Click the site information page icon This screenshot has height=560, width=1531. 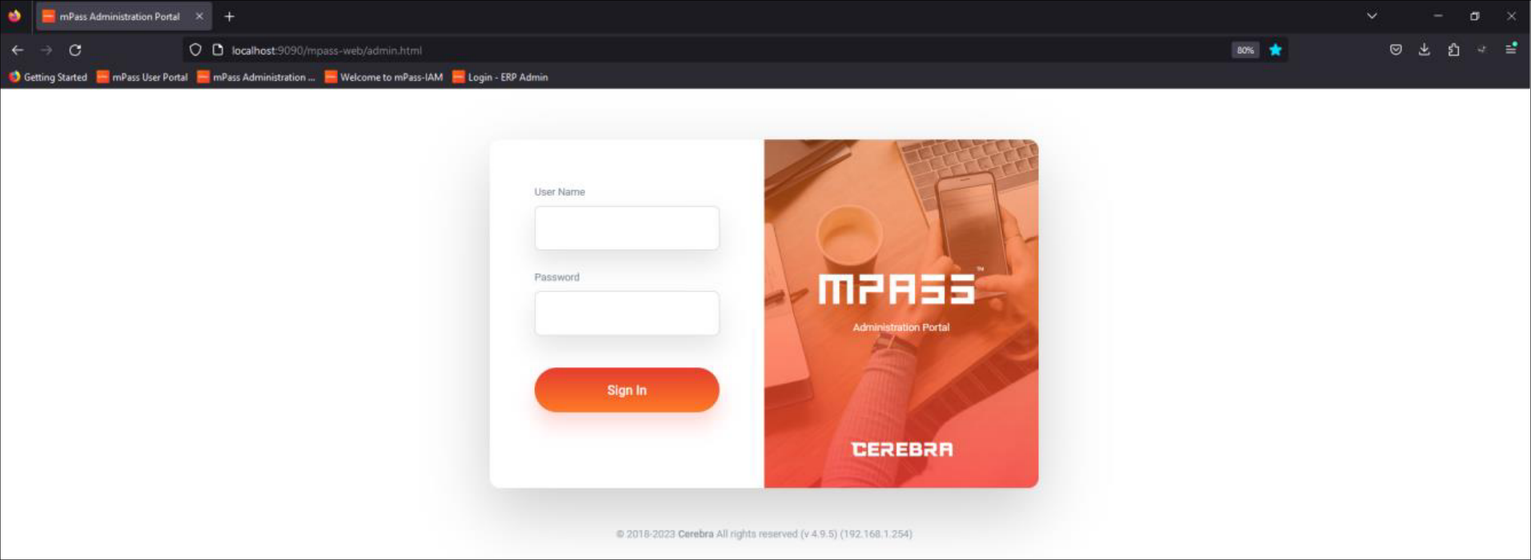click(217, 51)
